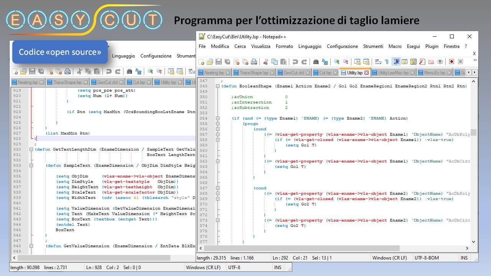Screen dimensions: 491x276
Task: Click the down arrow of the front vertical scrollbar
Action: (473, 242)
